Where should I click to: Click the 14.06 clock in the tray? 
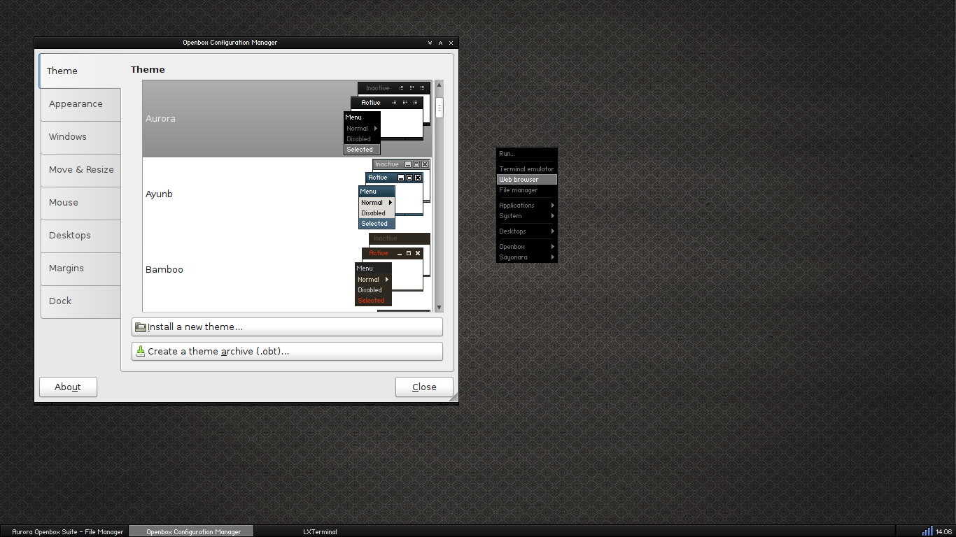pyautogui.click(x=944, y=532)
